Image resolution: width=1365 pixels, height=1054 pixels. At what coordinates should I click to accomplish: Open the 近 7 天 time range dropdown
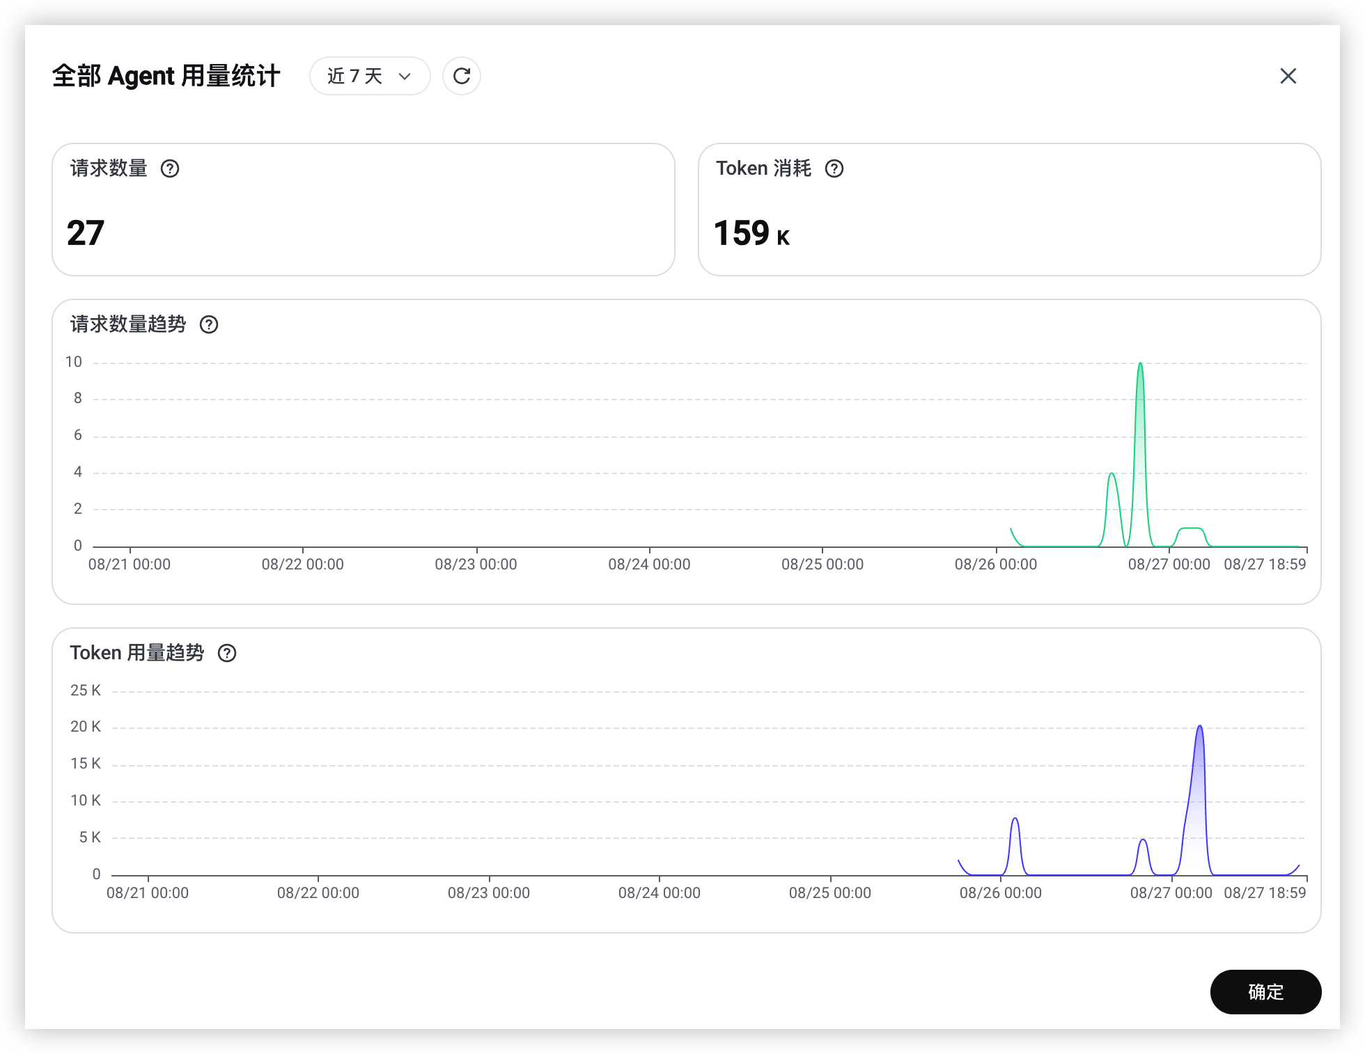[x=370, y=76]
